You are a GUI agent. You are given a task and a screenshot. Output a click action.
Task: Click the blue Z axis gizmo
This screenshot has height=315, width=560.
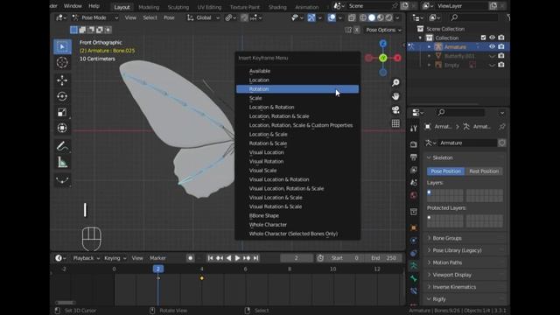[383, 44]
